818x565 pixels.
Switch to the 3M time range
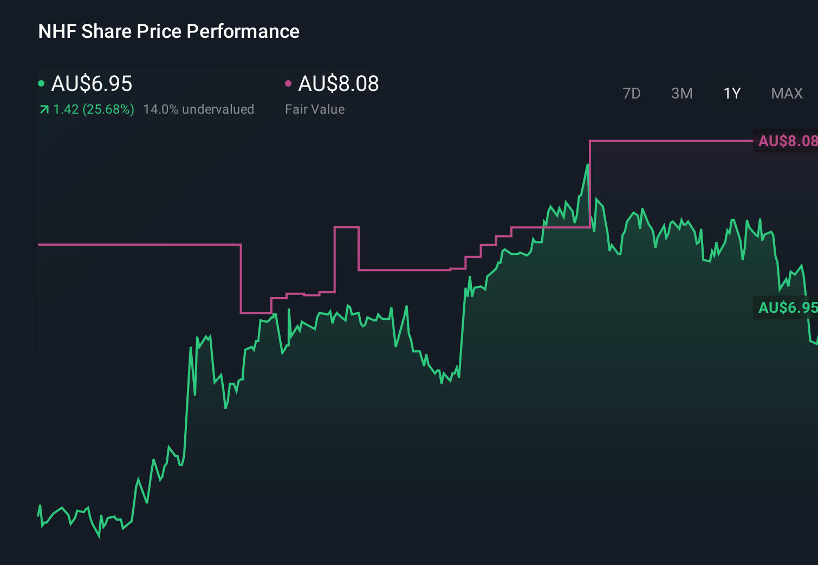pos(681,93)
